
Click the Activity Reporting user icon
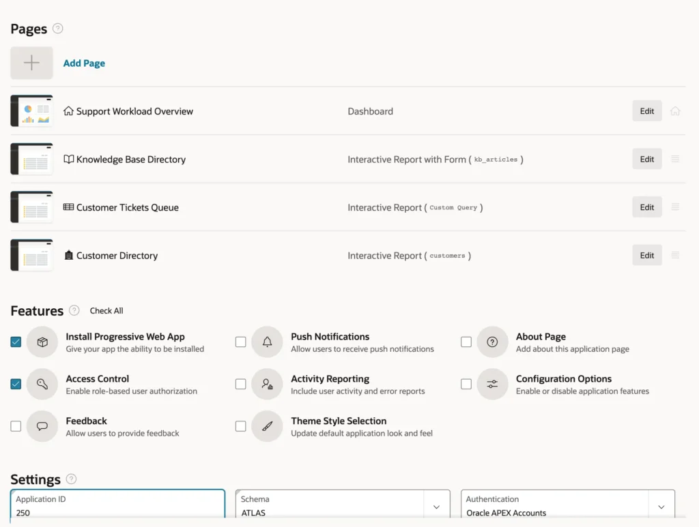267,384
